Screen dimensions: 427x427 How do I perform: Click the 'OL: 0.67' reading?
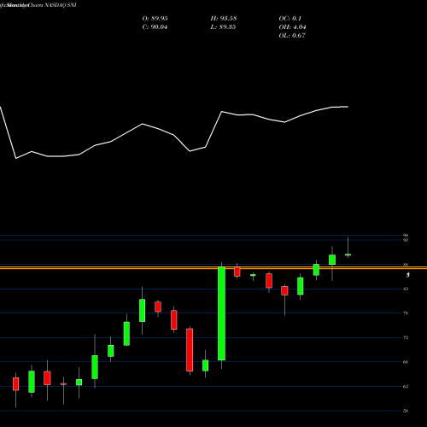click(x=292, y=36)
